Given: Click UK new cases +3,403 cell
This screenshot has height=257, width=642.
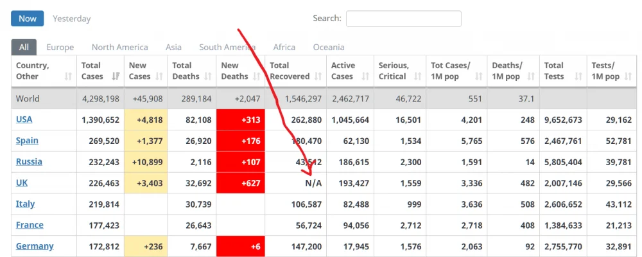Looking at the screenshot, I should pos(146,183).
